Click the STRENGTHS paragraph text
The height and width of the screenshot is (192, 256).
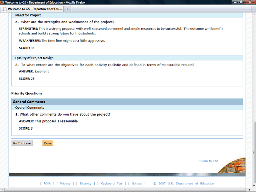[121, 31]
